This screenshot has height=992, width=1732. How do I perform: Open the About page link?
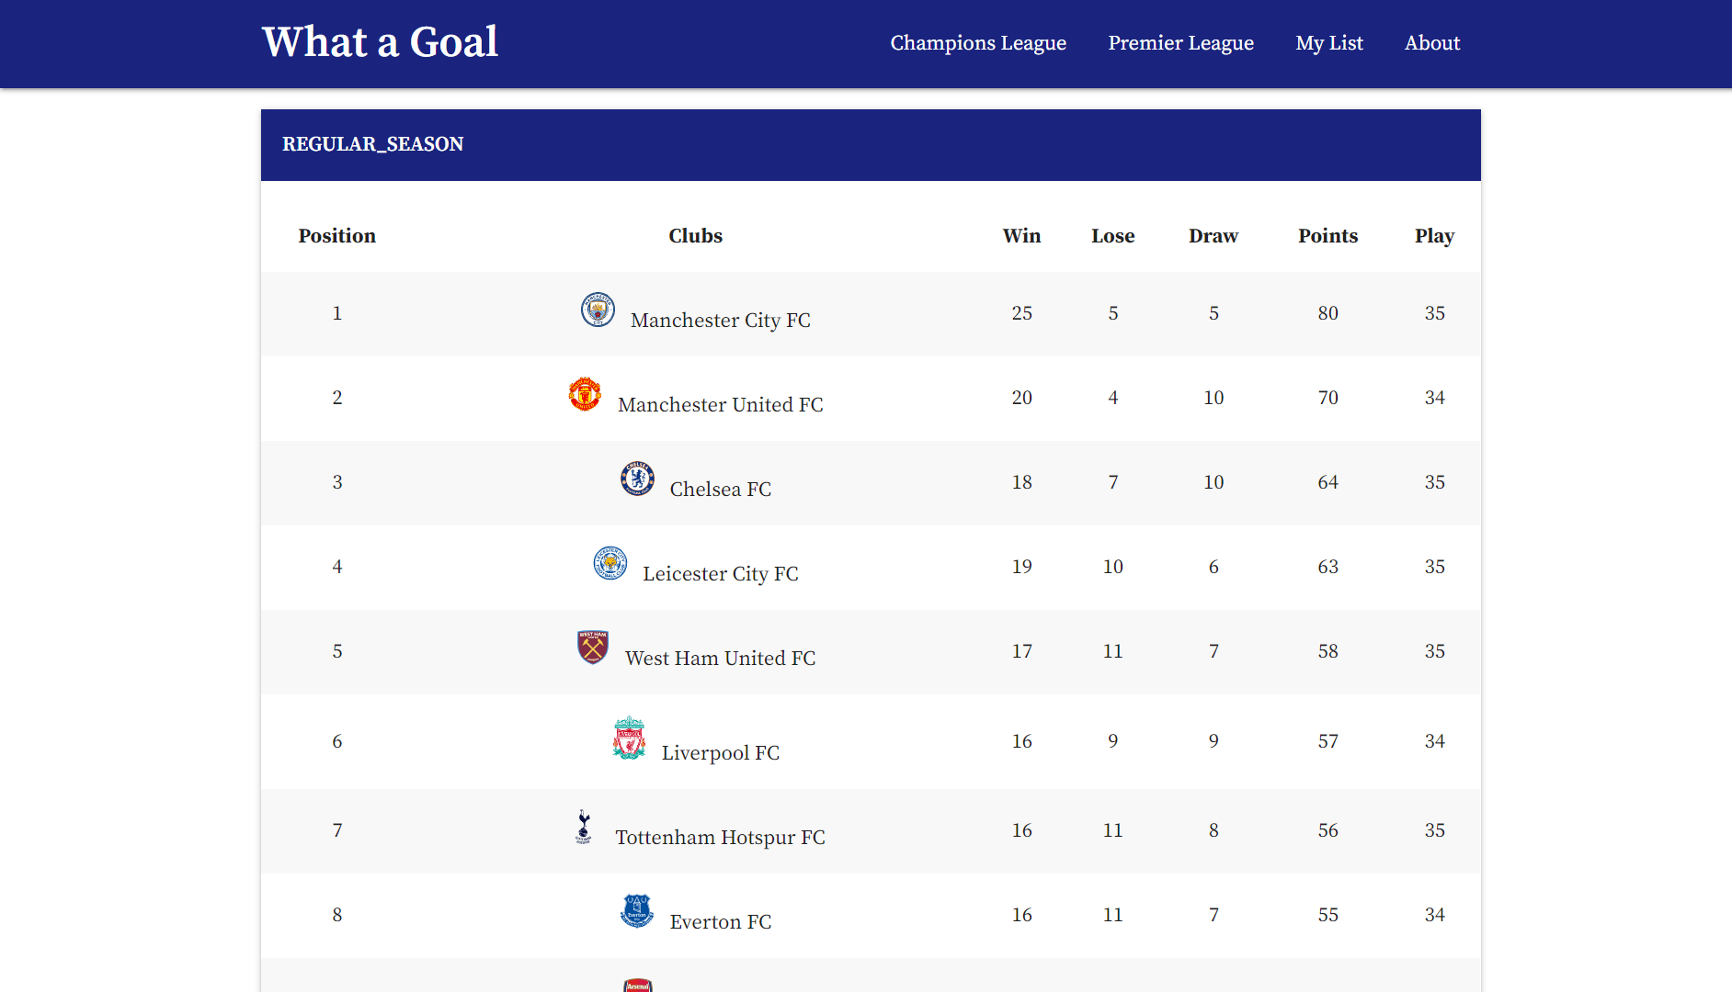tap(1432, 43)
